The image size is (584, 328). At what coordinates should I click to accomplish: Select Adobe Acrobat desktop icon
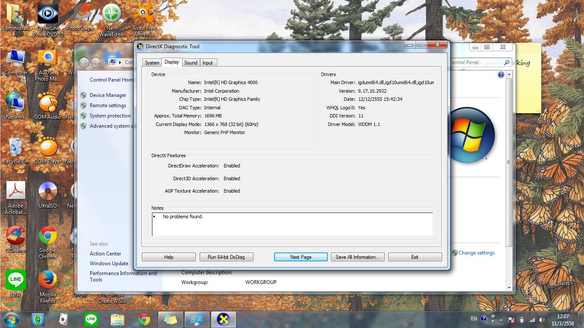(x=16, y=198)
